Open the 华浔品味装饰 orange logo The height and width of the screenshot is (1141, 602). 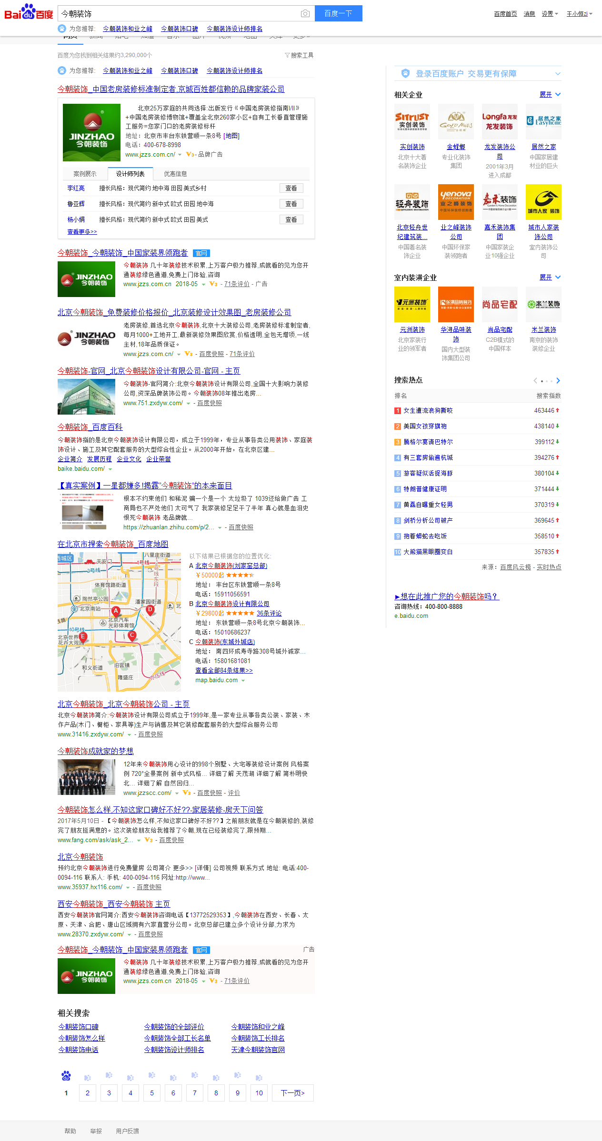coord(456,304)
